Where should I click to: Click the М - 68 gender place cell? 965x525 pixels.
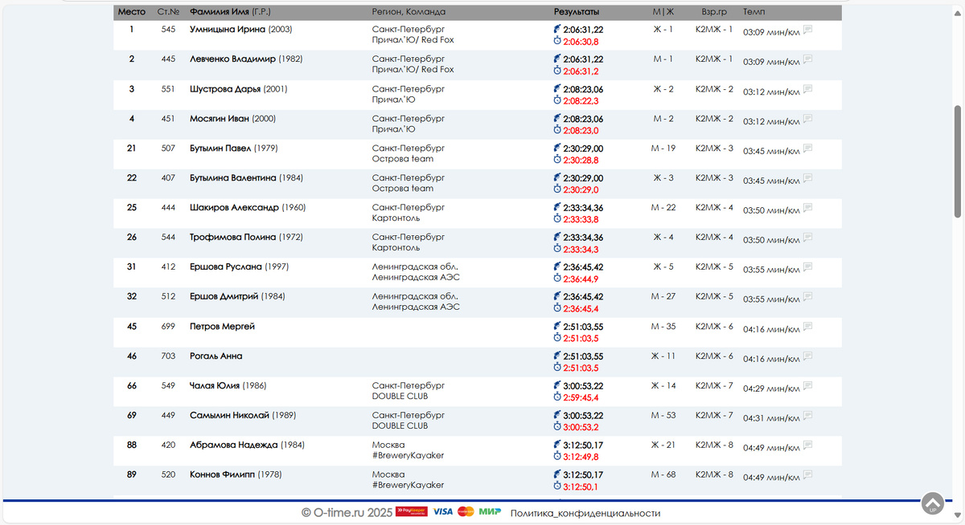(x=663, y=474)
